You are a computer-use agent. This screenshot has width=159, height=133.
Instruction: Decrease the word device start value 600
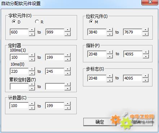tap(32, 34)
